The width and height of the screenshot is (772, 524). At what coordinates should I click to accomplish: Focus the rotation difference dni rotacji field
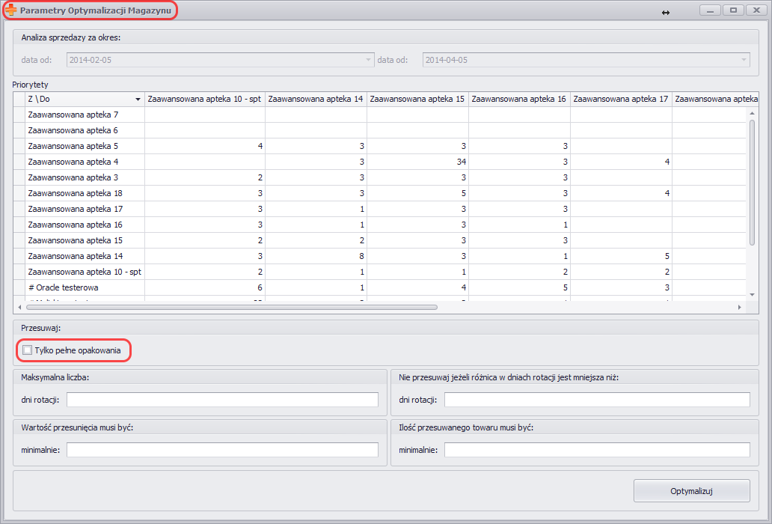[x=596, y=400]
